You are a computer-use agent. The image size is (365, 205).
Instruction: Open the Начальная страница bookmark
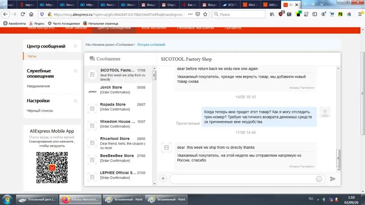click(101, 23)
